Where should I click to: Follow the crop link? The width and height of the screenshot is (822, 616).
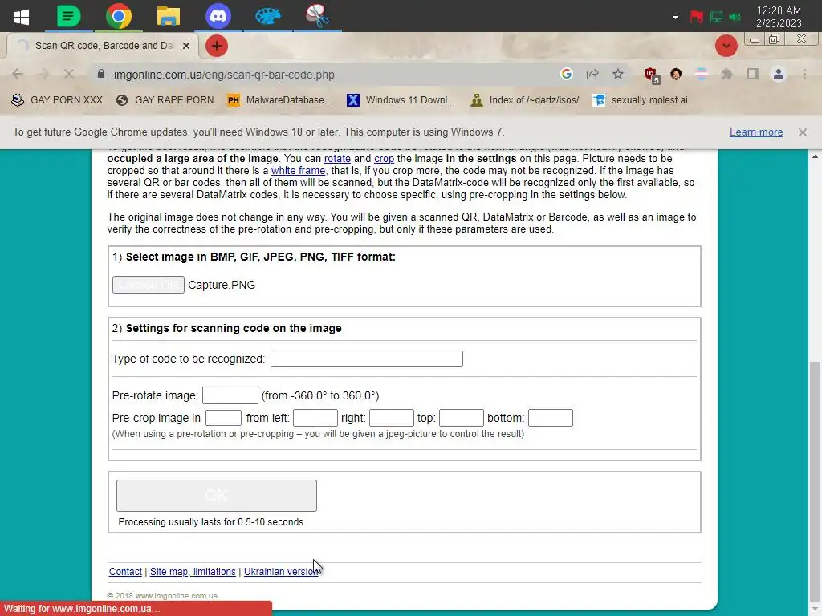[x=384, y=158]
